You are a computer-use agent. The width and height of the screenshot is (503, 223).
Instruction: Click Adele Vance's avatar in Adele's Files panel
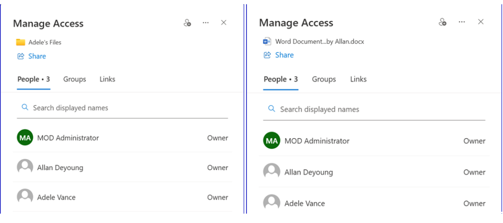coord(25,198)
